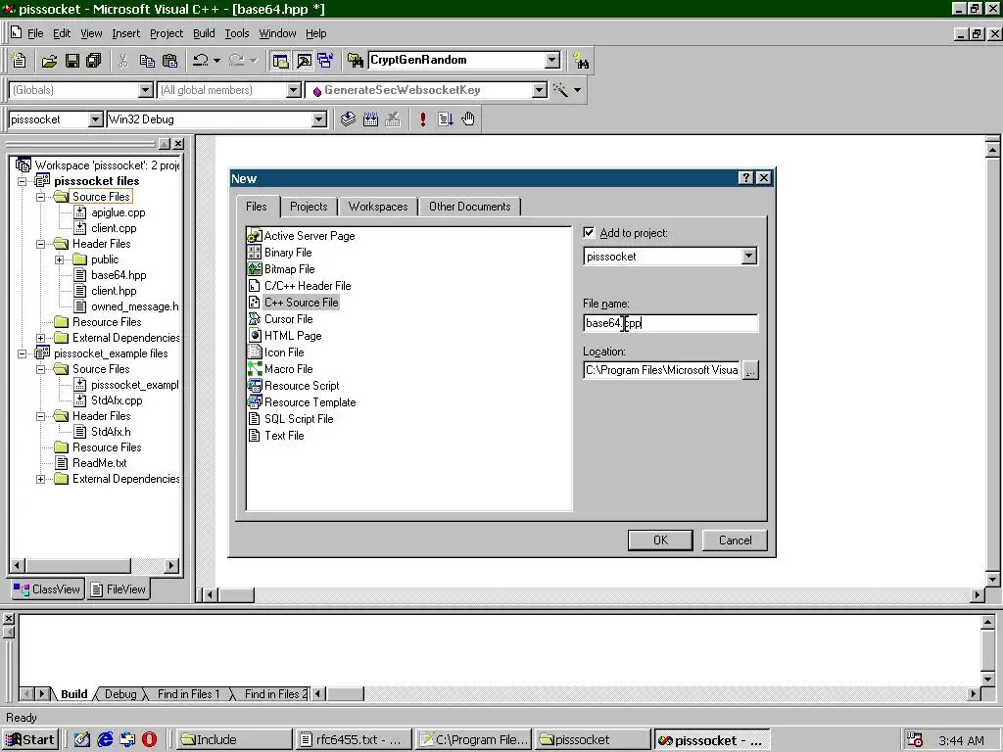The width and height of the screenshot is (1003, 752).
Task: Open the (Globals) class dropdown
Action: coord(145,90)
